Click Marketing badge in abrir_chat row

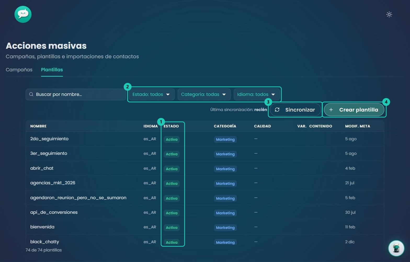(225, 169)
